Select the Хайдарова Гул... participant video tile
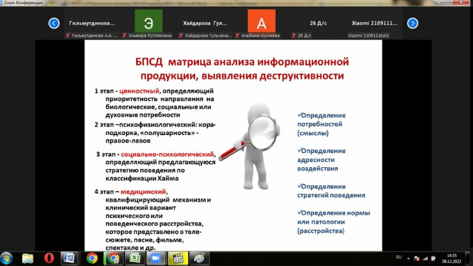 coord(205,24)
